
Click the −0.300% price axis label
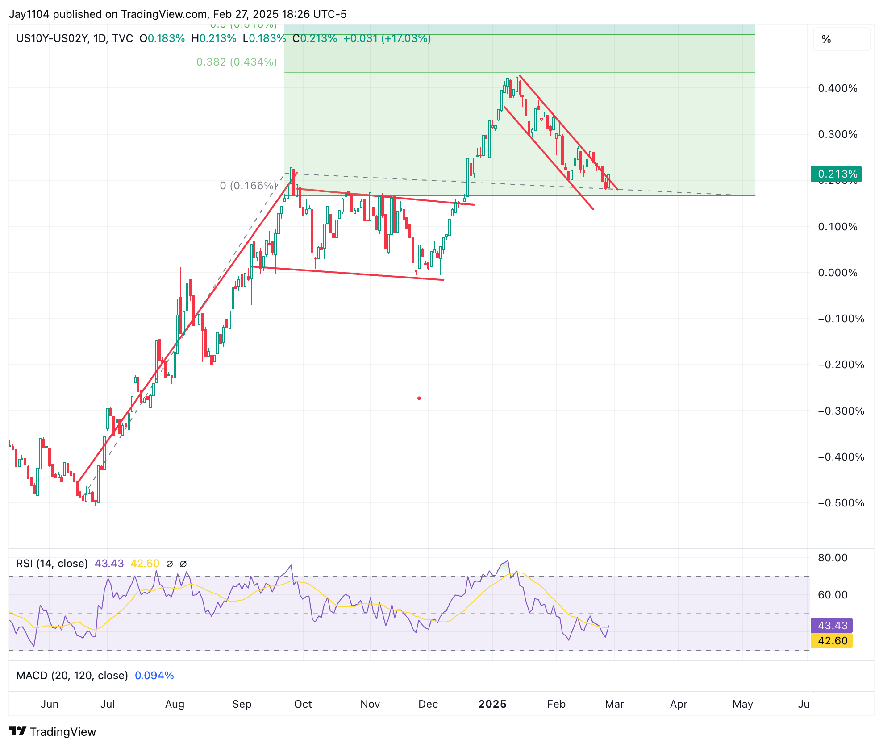tap(841, 411)
